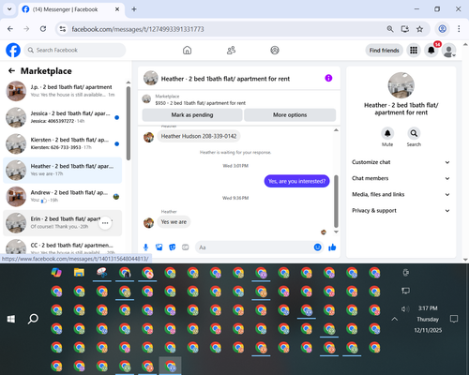The height and width of the screenshot is (375, 469).
Task: Click the listing photo in the info panel
Action: click(x=401, y=85)
